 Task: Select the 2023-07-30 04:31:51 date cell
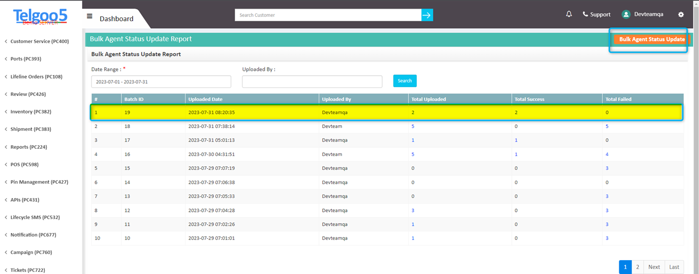211,154
